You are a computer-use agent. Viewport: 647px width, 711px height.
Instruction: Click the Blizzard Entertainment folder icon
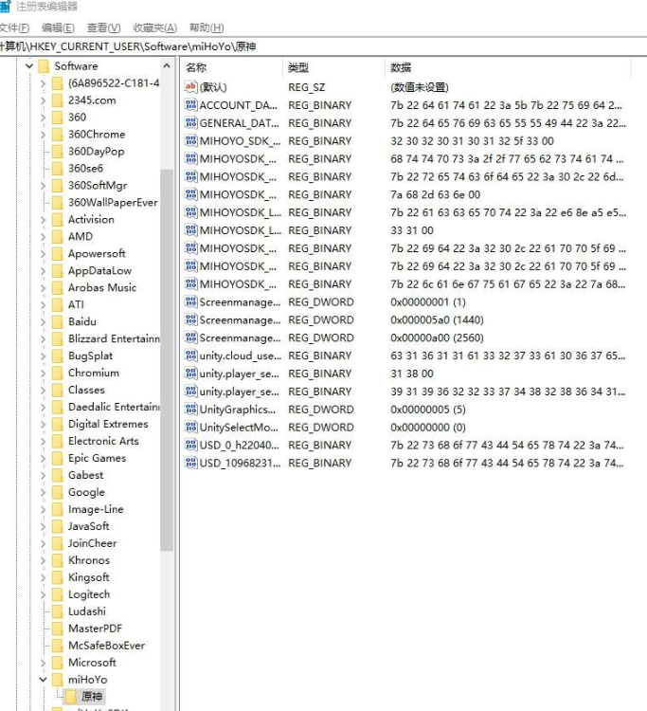[x=58, y=339]
